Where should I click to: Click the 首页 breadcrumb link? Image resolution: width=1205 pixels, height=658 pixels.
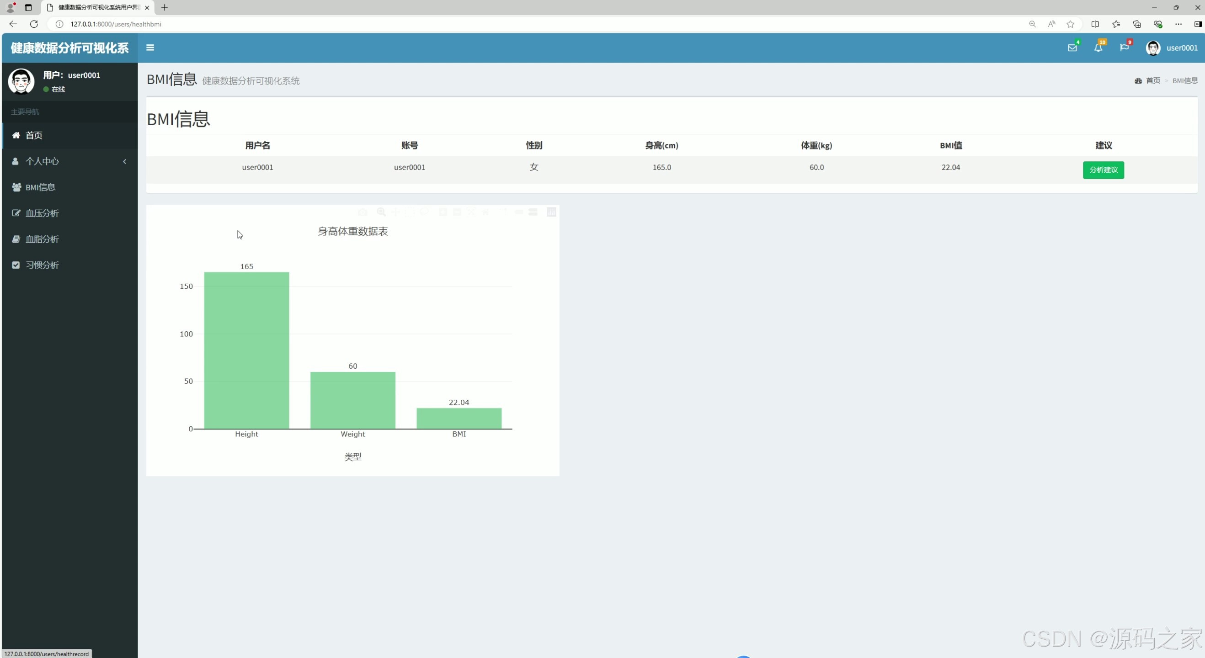[x=1152, y=80]
